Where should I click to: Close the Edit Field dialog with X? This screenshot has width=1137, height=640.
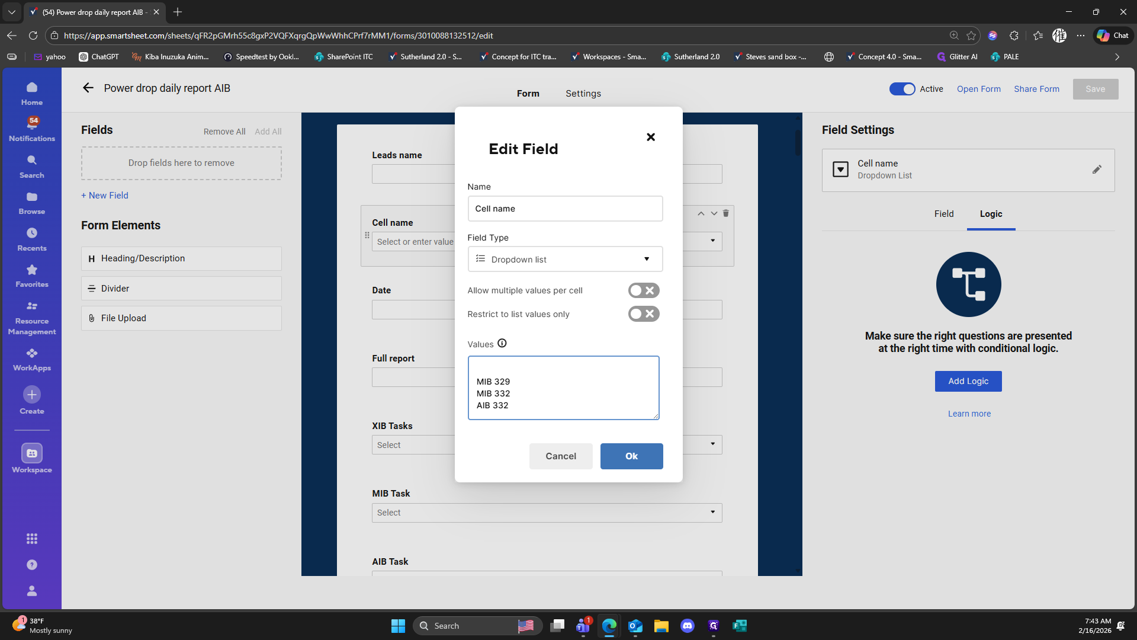tap(650, 137)
